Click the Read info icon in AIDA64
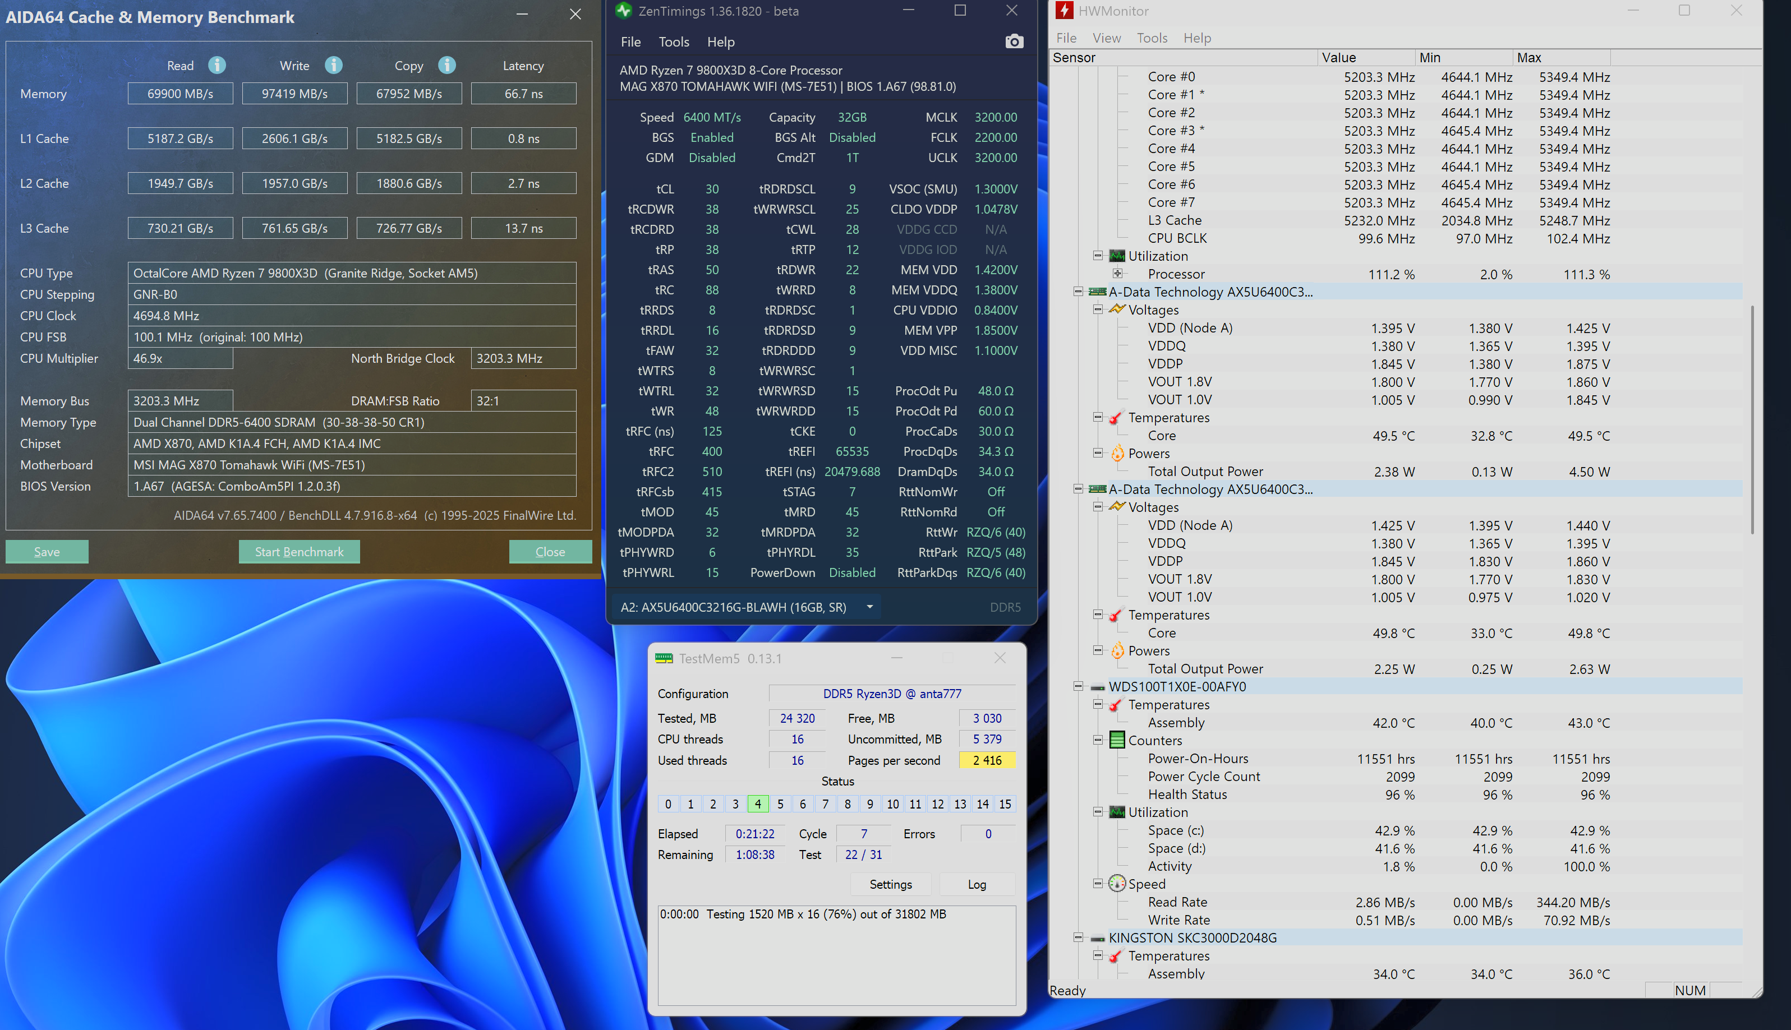1791x1030 pixels. (x=217, y=65)
